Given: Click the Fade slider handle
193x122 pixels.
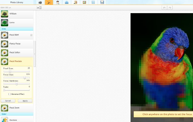Looking at the screenshot, I should pos(4,90).
